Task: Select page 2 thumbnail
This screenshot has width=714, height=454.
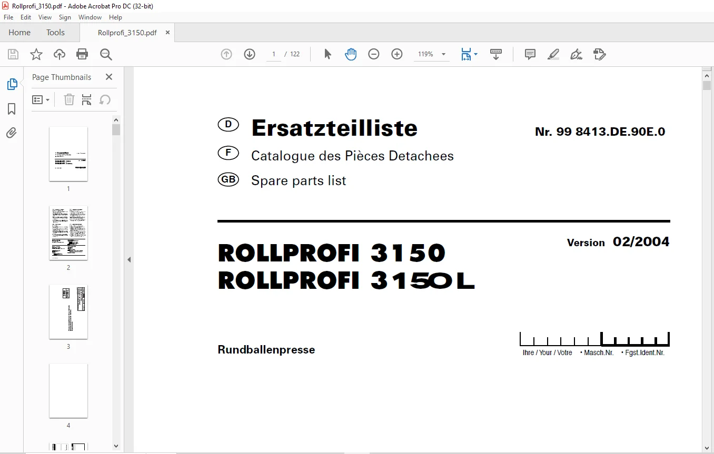Action: pyautogui.click(x=68, y=233)
